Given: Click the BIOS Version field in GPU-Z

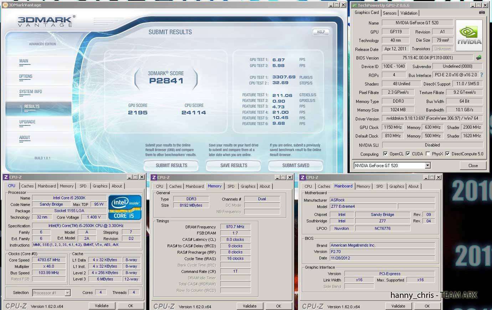Looking at the screenshot, I should 427,58.
